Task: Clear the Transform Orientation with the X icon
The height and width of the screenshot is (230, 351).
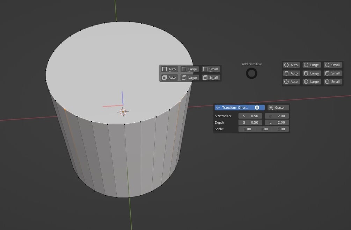Action: 257,108
